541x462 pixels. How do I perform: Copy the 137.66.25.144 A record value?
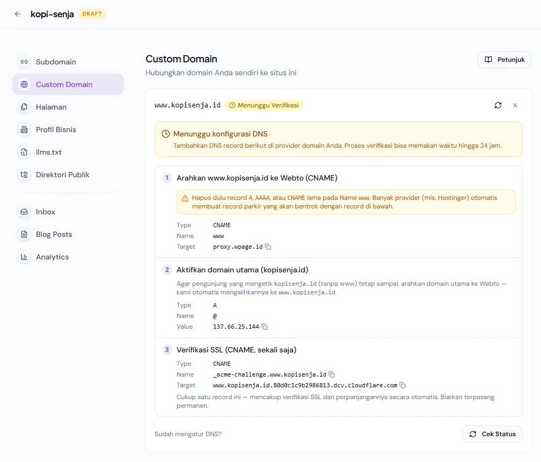[265, 327]
